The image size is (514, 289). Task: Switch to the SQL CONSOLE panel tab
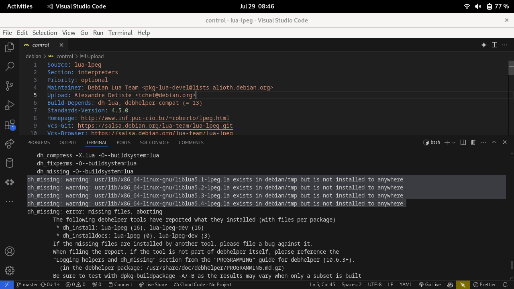pyautogui.click(x=155, y=142)
